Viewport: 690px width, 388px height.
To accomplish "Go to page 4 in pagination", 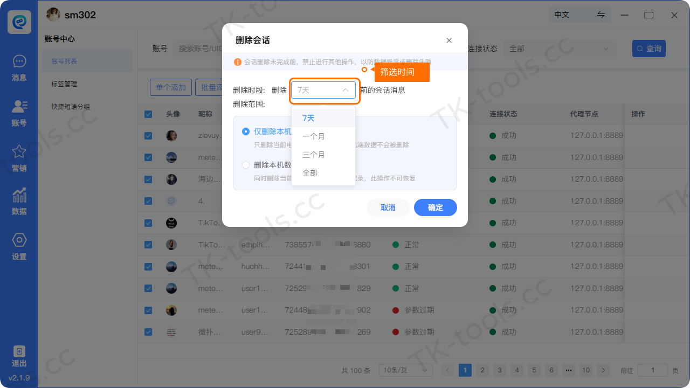I will (x=517, y=370).
